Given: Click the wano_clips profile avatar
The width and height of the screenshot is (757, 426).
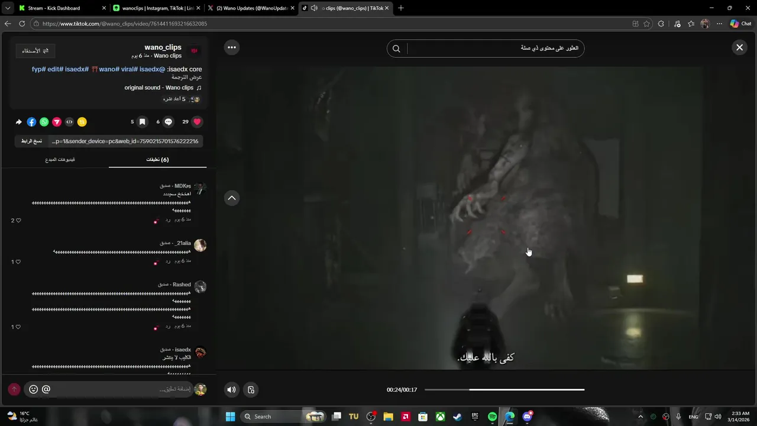Looking at the screenshot, I should click(195, 51).
